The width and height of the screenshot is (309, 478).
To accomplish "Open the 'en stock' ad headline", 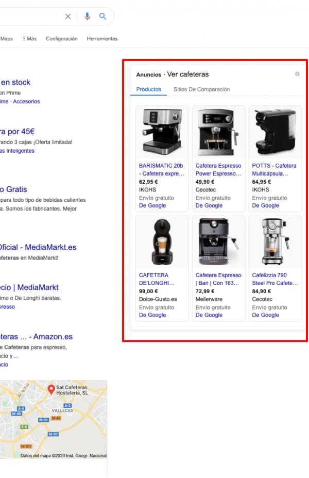I will (15, 82).
